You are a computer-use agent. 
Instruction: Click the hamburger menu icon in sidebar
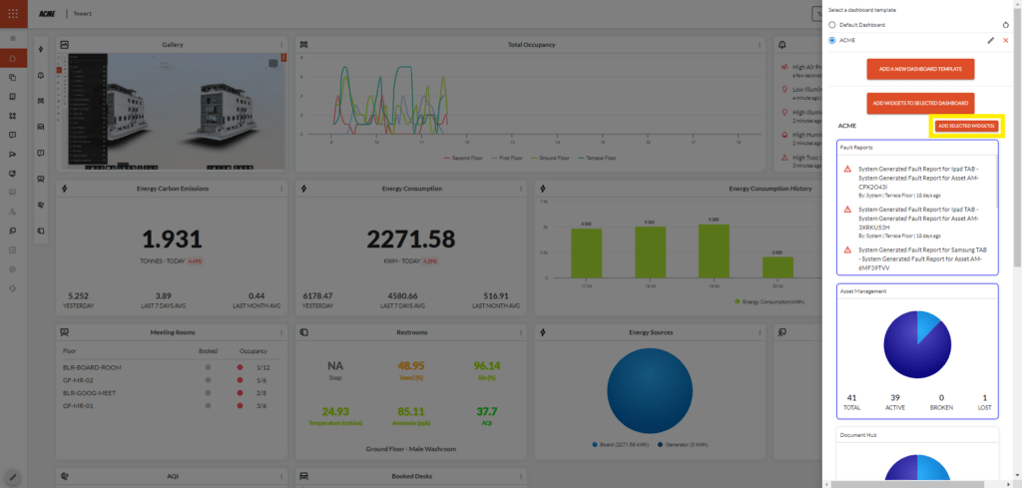click(x=12, y=37)
